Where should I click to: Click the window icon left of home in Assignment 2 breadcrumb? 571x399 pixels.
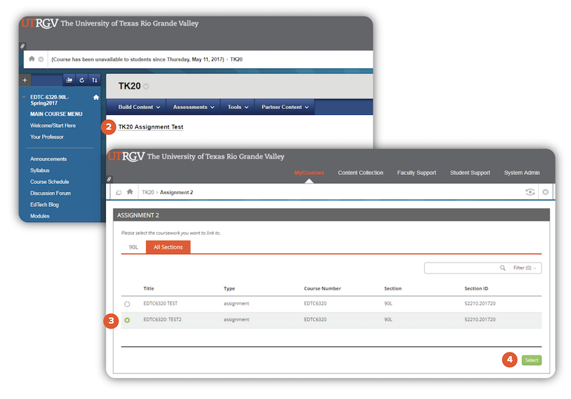118,193
